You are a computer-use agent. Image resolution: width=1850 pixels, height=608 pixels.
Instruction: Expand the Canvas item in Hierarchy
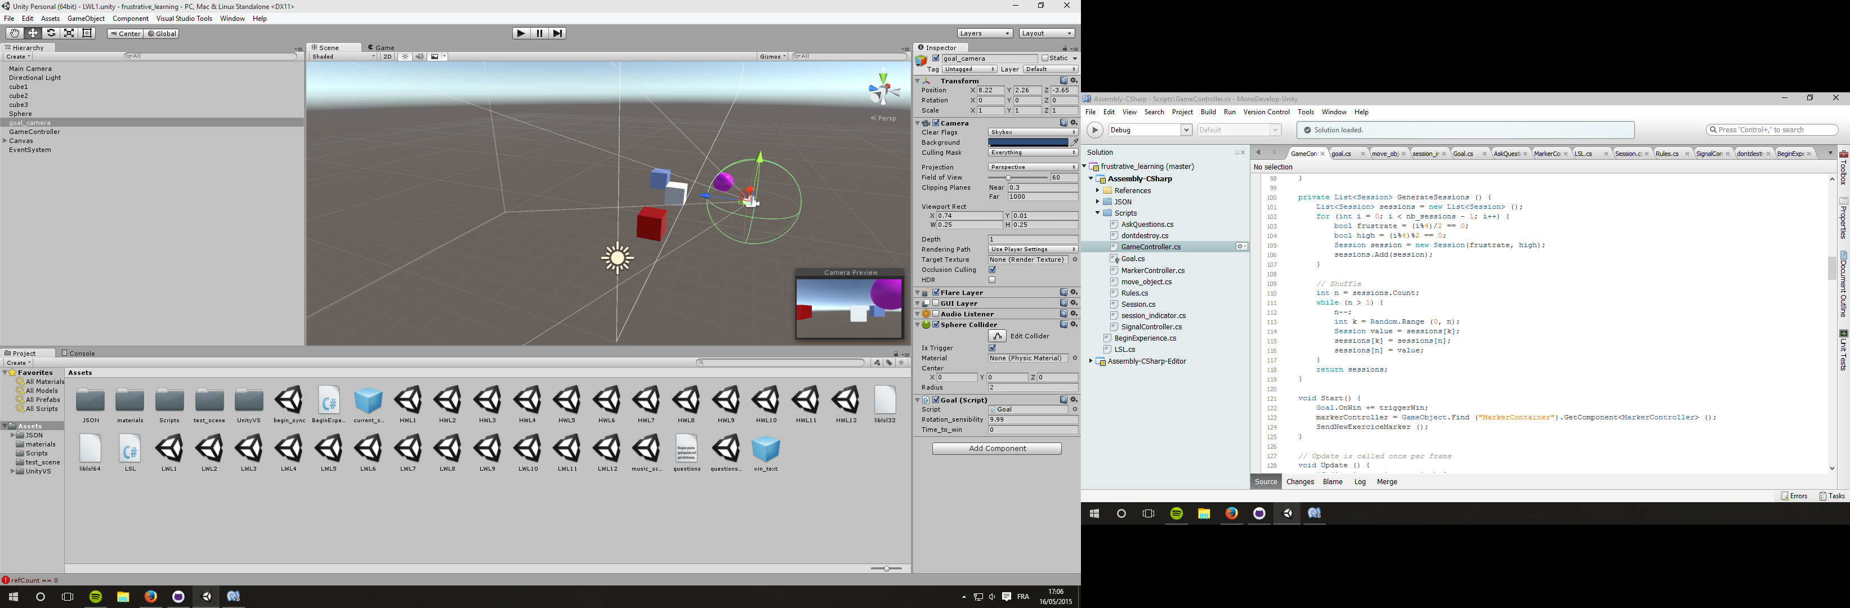[5, 141]
